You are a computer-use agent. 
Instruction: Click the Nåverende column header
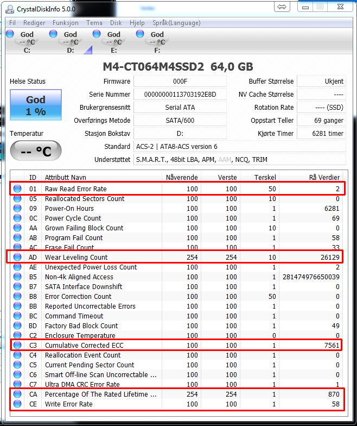tap(181, 177)
